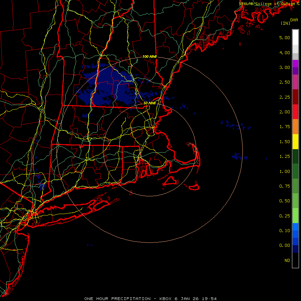Pick the darkest green swatch beside 1.25
Screen dimensions: 301x301
[295, 157]
